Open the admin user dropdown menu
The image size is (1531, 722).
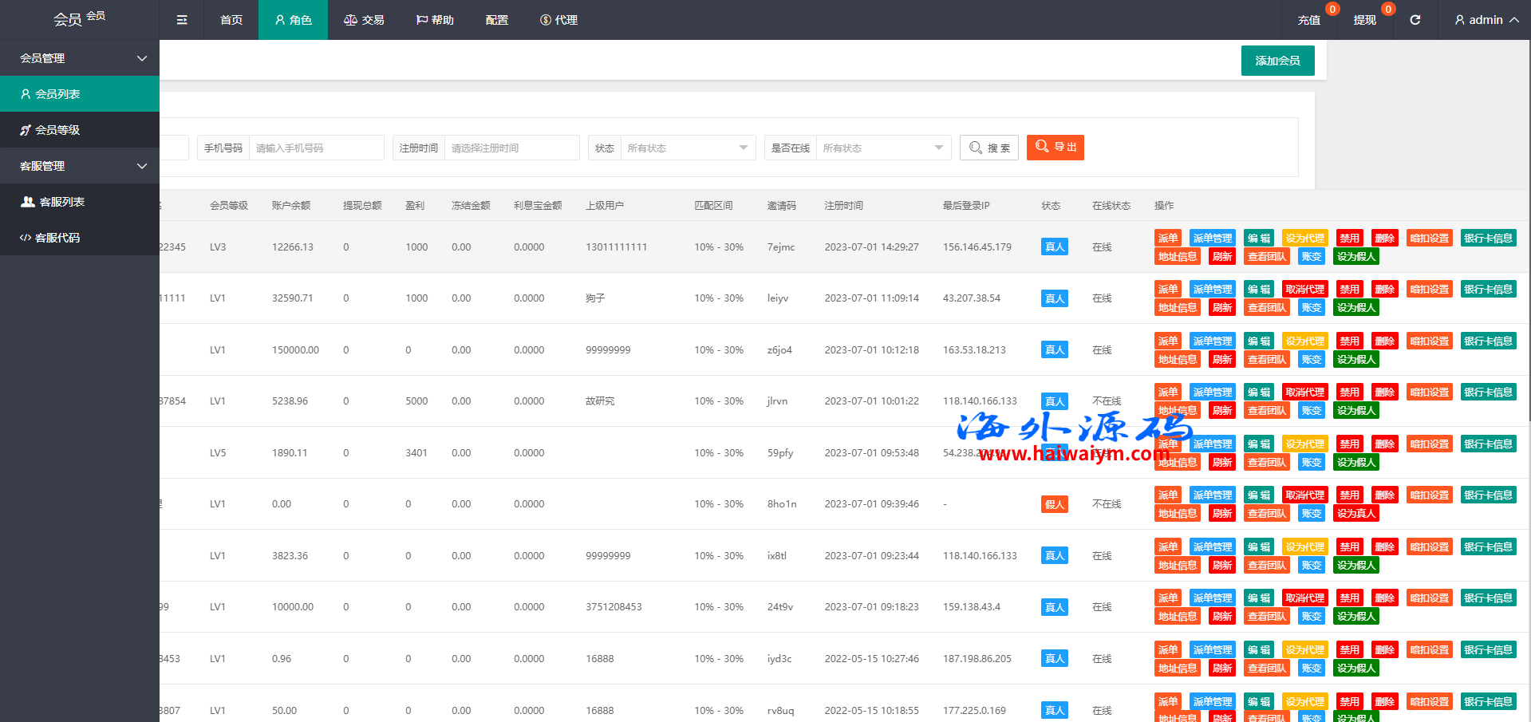tap(1486, 20)
